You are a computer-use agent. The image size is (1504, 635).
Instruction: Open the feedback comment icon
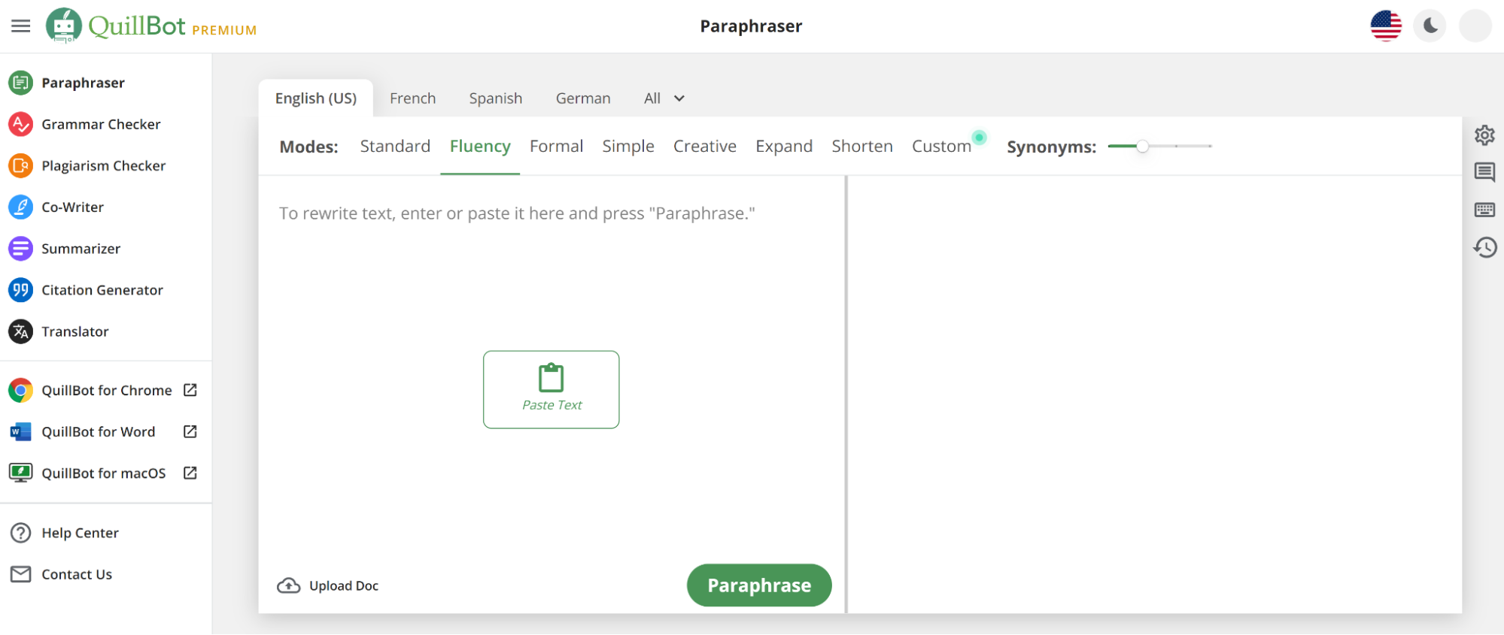(1484, 172)
